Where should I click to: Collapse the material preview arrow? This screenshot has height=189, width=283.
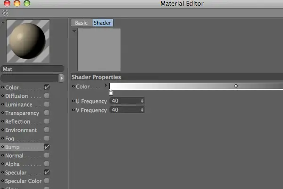pos(3,23)
